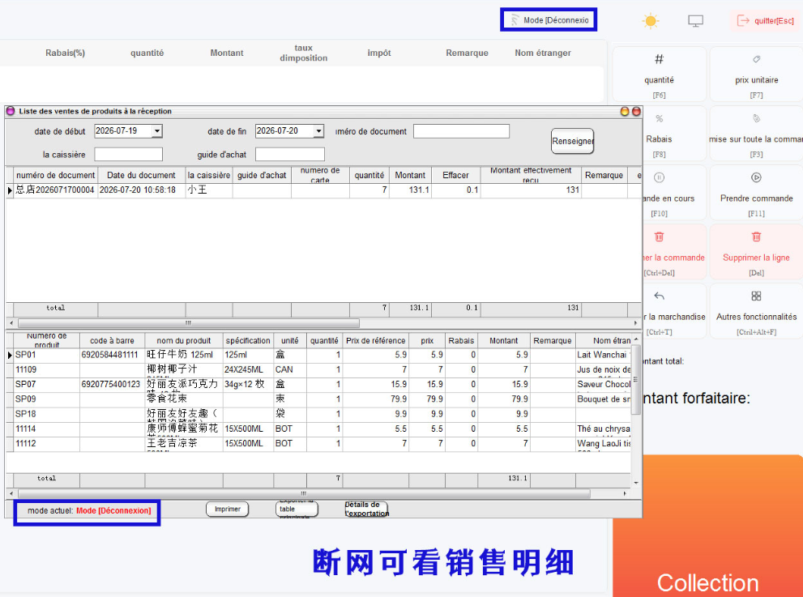Image resolution: width=803 pixels, height=597 pixels.
Task: Click the lower table vertical scroll down arrow
Action: [636, 482]
